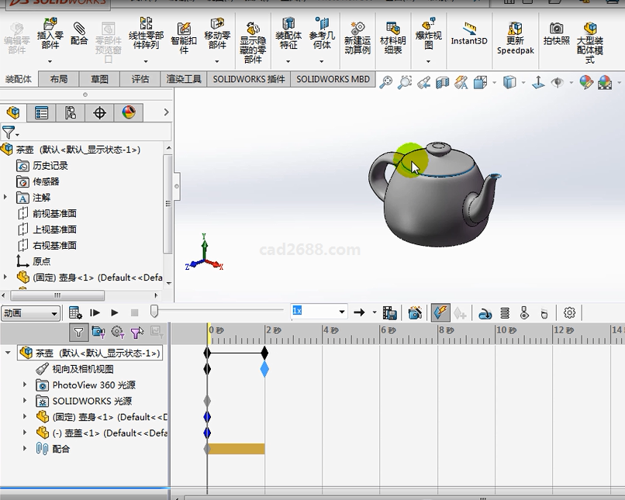The width and height of the screenshot is (625, 500).
Task: Click the Calculate motion study icon
Action: (x=75, y=313)
